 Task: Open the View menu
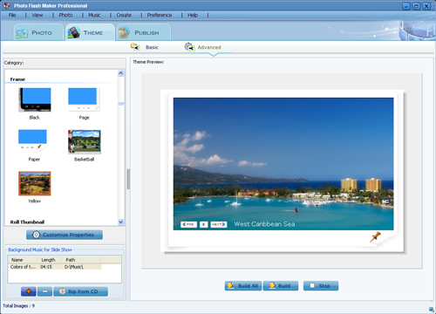coord(37,15)
